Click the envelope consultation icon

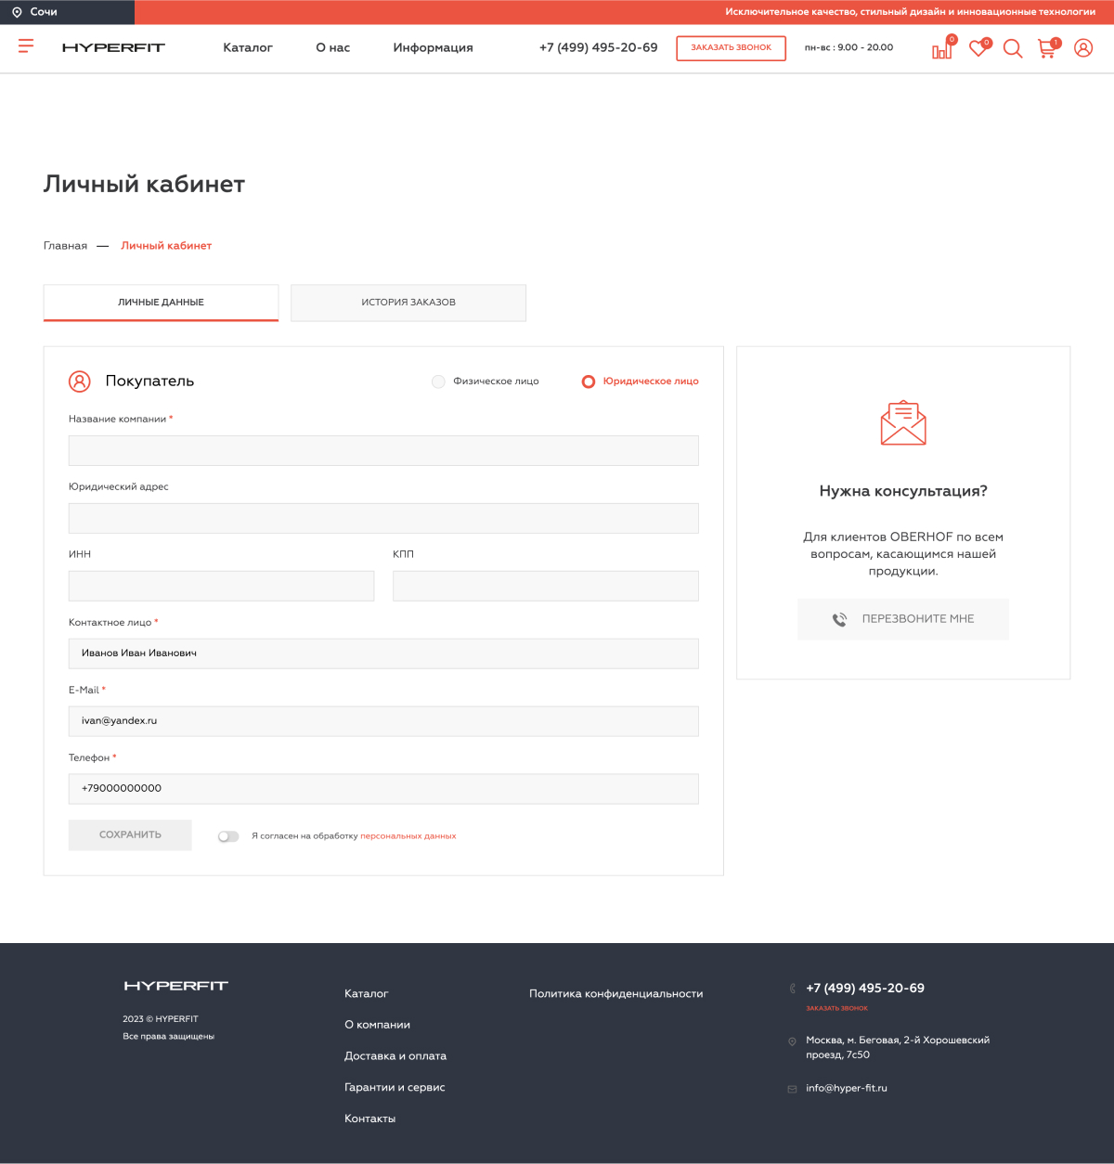[x=903, y=423]
